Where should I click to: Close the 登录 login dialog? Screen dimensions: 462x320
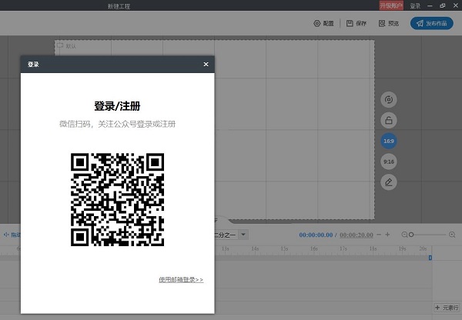206,64
